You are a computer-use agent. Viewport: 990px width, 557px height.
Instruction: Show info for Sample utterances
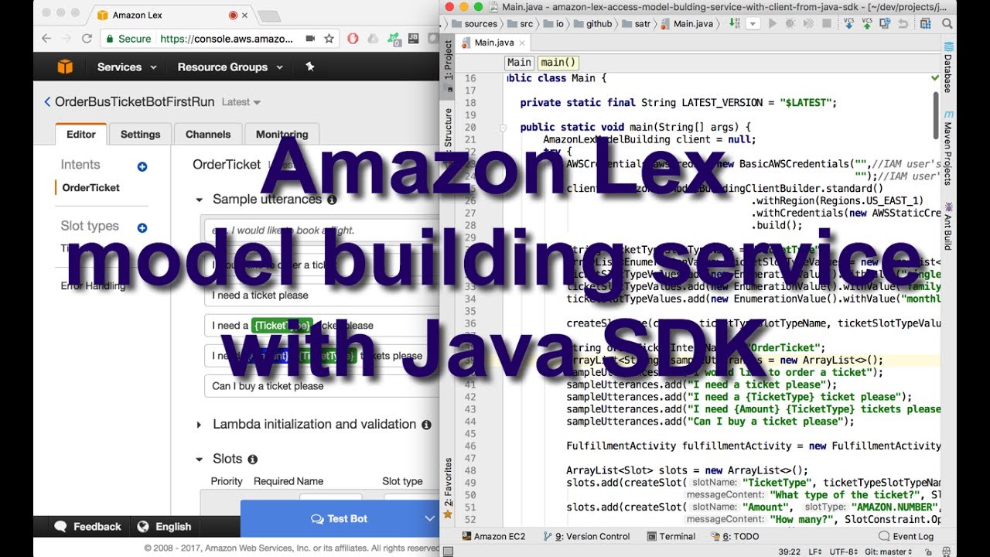332,200
